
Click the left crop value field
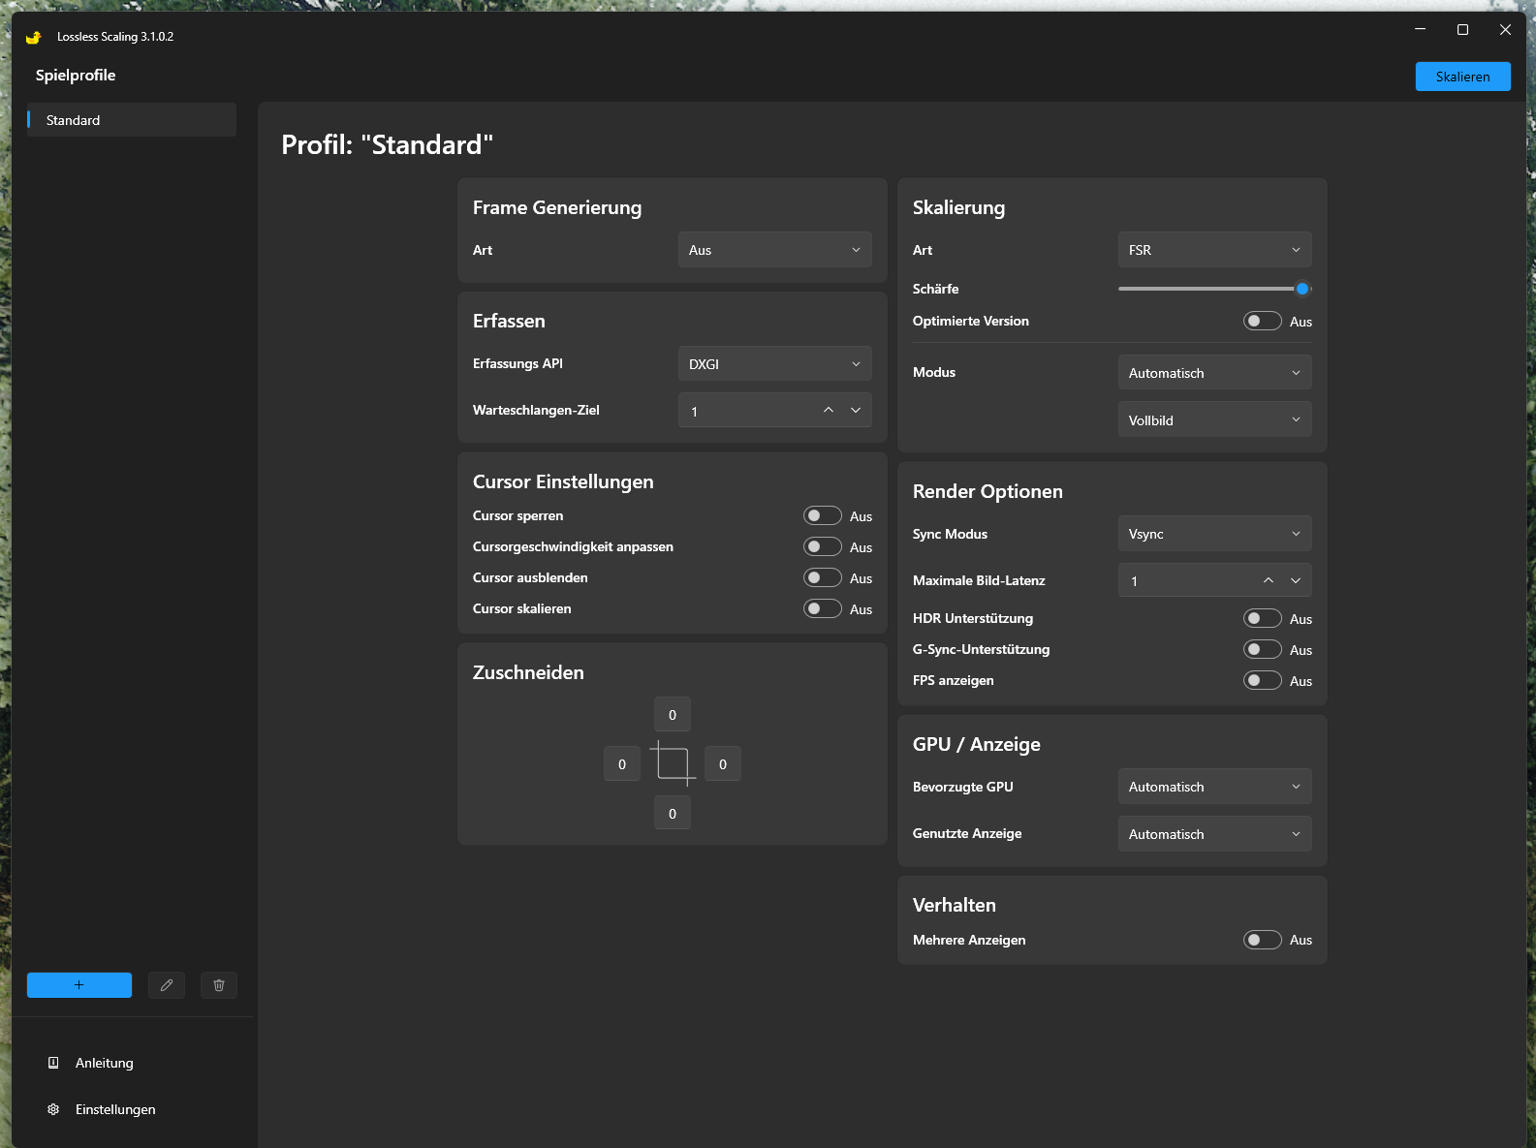pyautogui.click(x=622, y=764)
